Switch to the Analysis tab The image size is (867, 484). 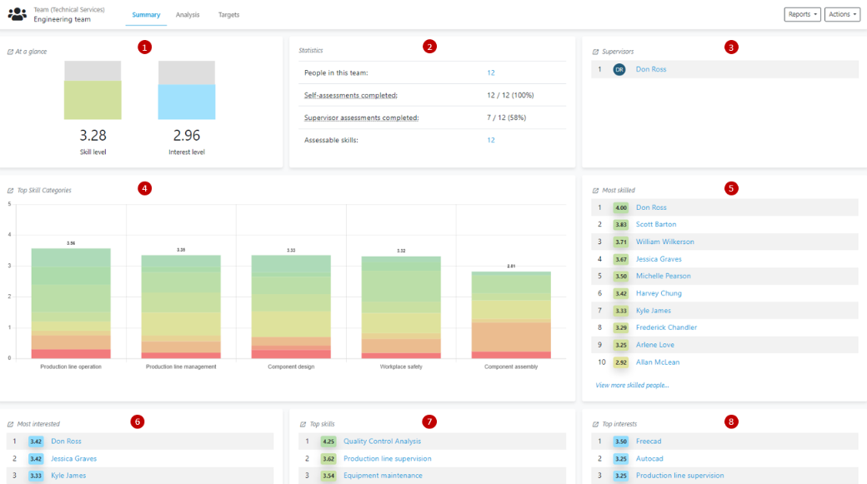(188, 15)
